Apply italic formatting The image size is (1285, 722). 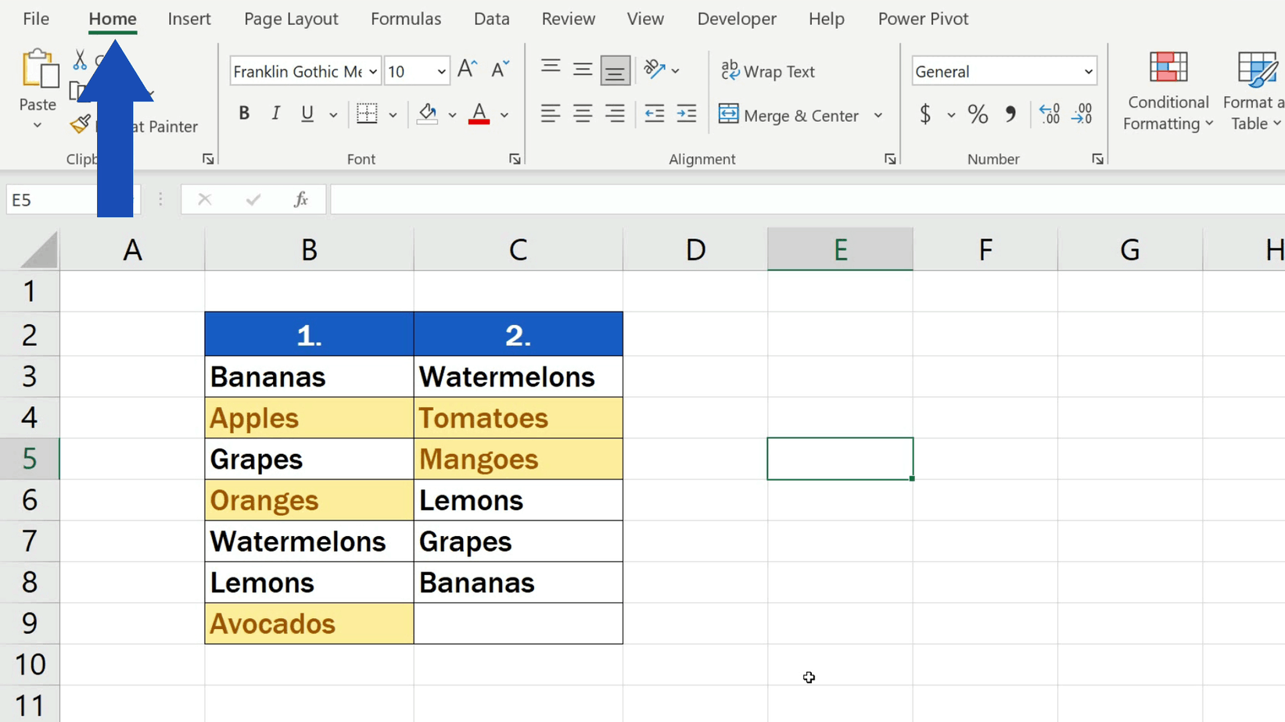(x=275, y=114)
